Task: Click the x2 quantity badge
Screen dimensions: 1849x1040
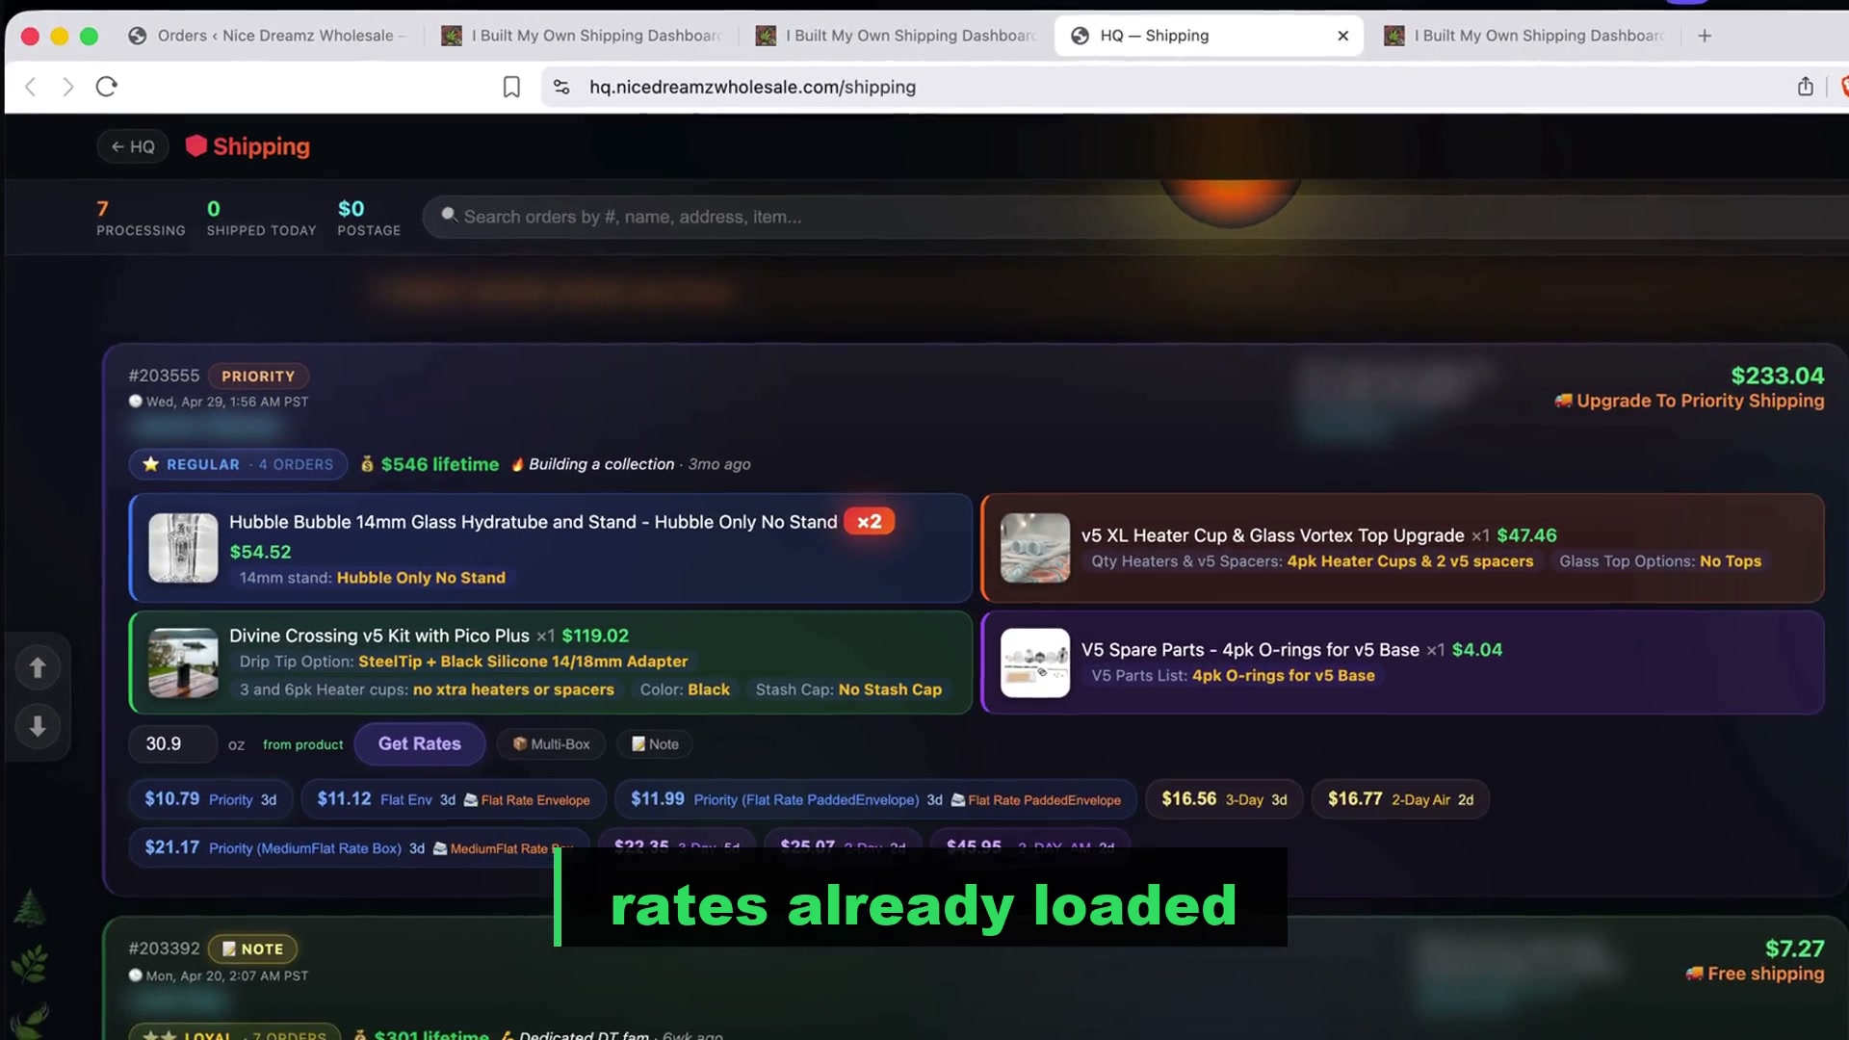Action: click(x=869, y=521)
